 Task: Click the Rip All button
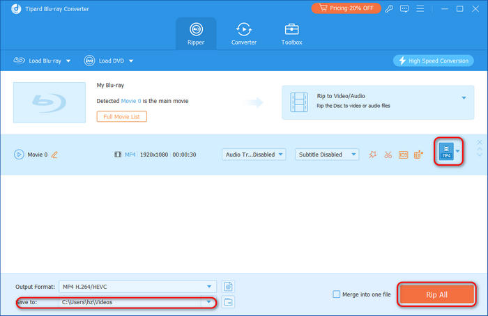point(436,294)
